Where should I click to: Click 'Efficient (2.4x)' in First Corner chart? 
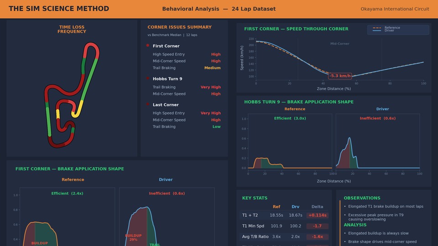pyautogui.click(x=68, y=193)
